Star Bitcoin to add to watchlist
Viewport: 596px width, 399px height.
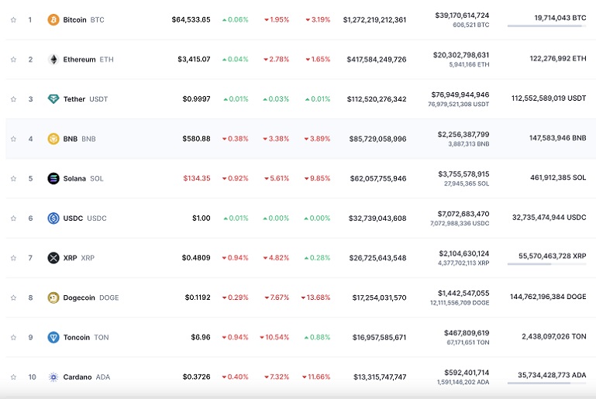pos(13,19)
